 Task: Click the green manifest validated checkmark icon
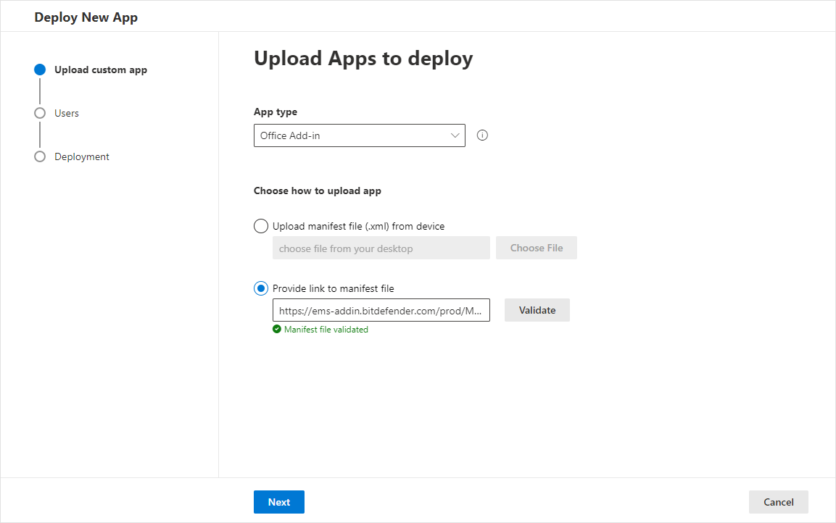[x=276, y=329]
